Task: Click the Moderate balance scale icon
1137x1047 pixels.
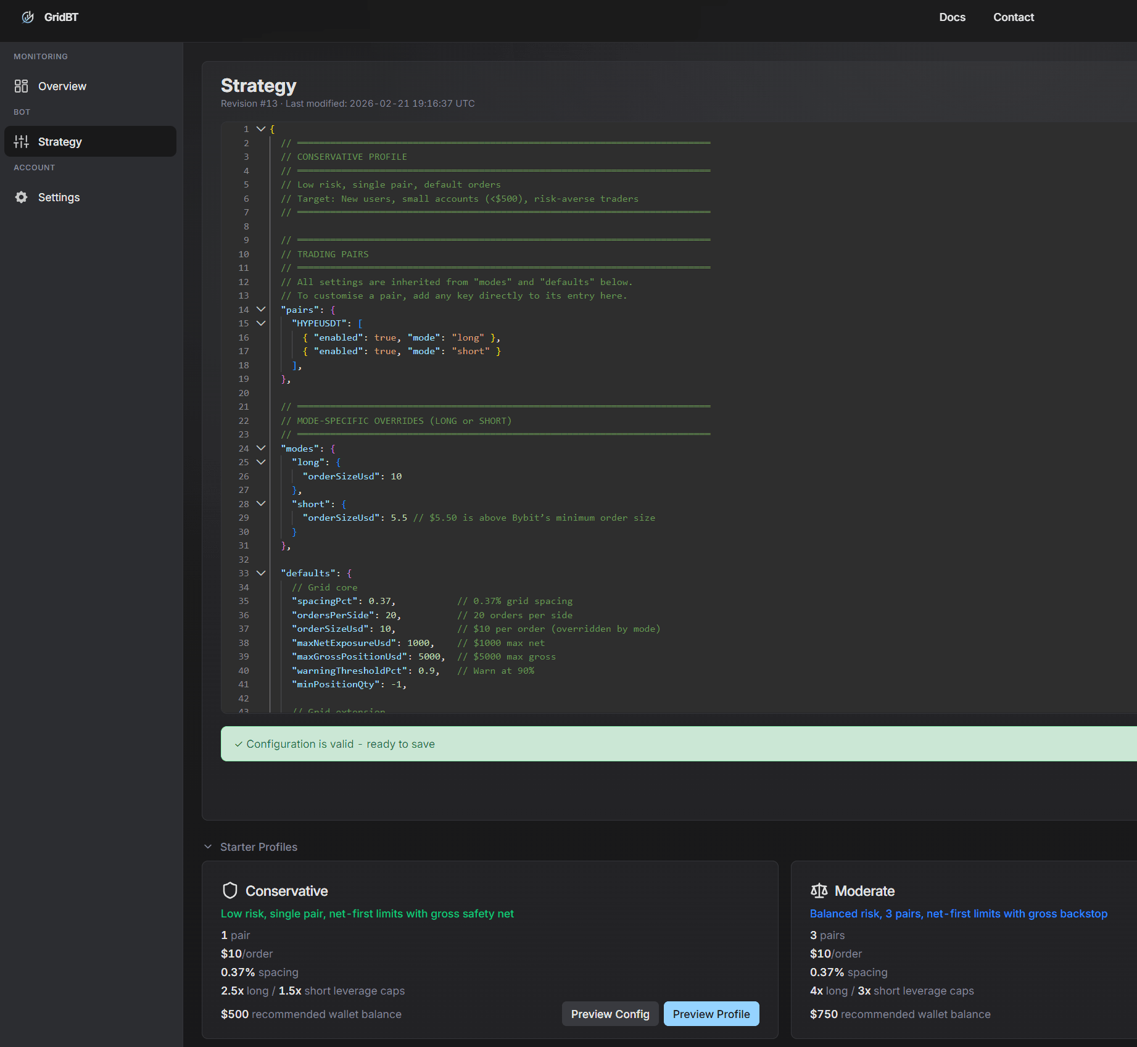Action: pyautogui.click(x=819, y=891)
